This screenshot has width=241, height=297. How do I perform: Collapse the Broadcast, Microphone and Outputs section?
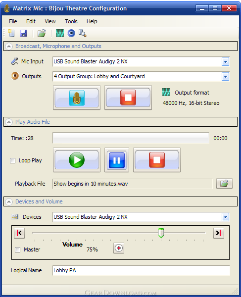9,46
